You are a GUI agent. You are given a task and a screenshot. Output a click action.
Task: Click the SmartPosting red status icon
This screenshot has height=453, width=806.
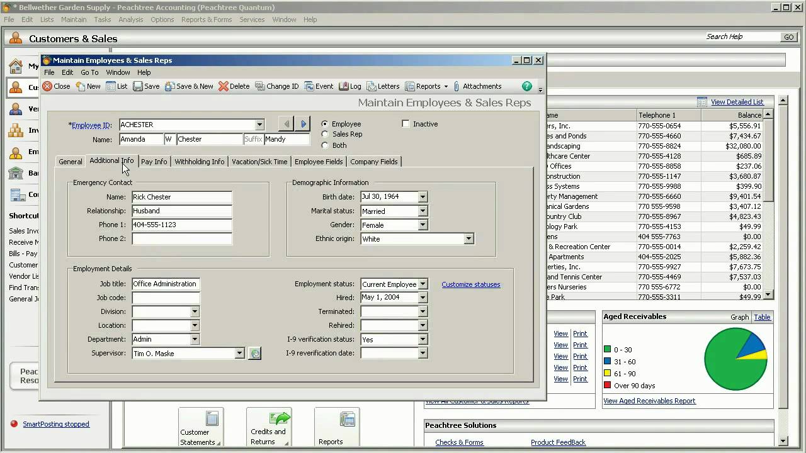coord(14,424)
